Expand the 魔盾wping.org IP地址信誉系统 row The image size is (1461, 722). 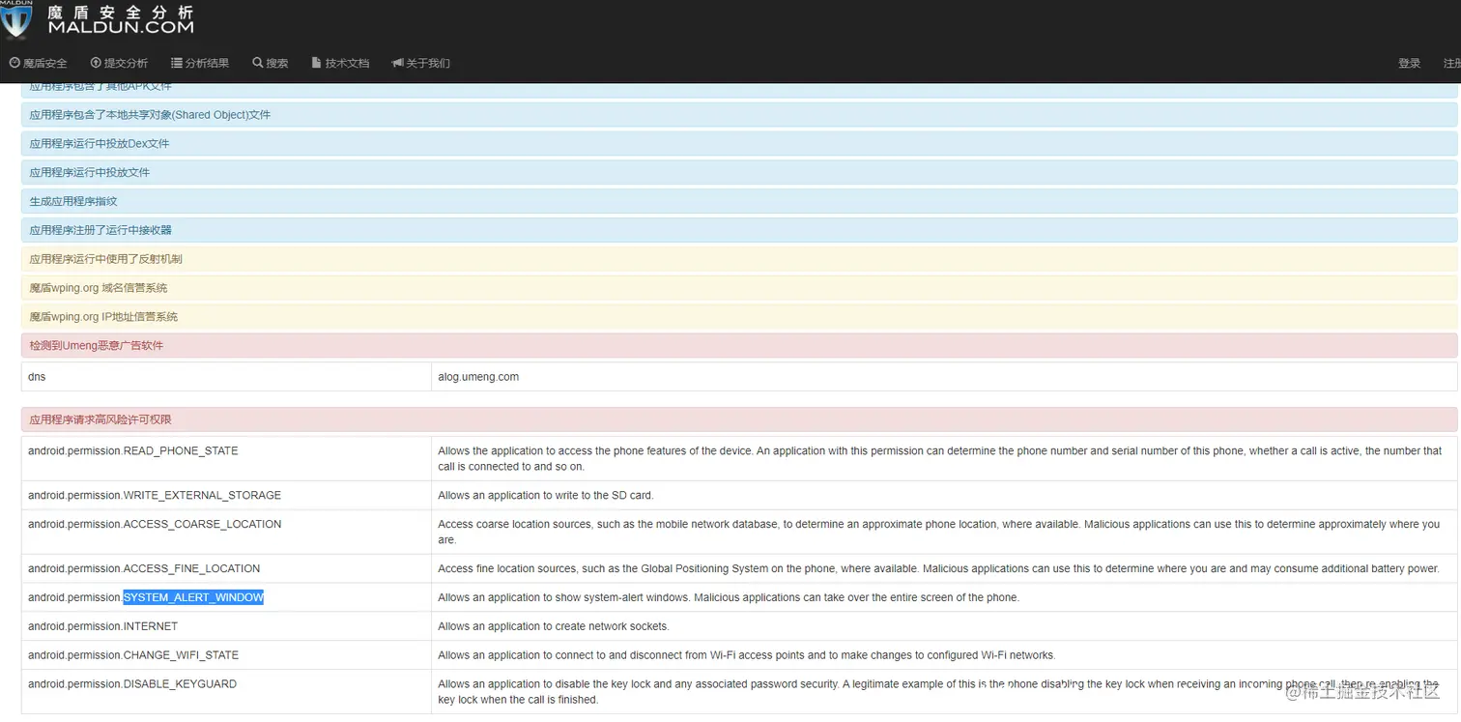(739, 317)
